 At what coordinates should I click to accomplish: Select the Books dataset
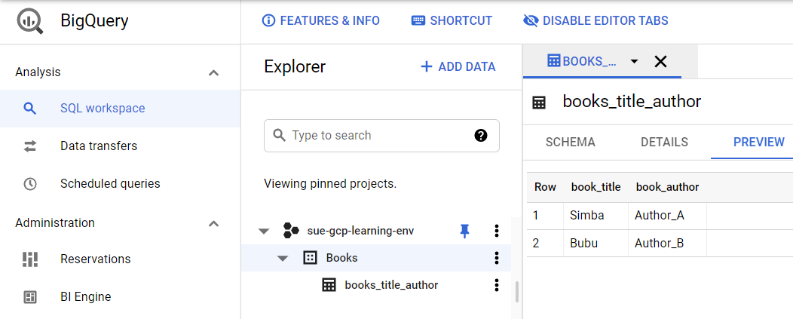click(342, 258)
